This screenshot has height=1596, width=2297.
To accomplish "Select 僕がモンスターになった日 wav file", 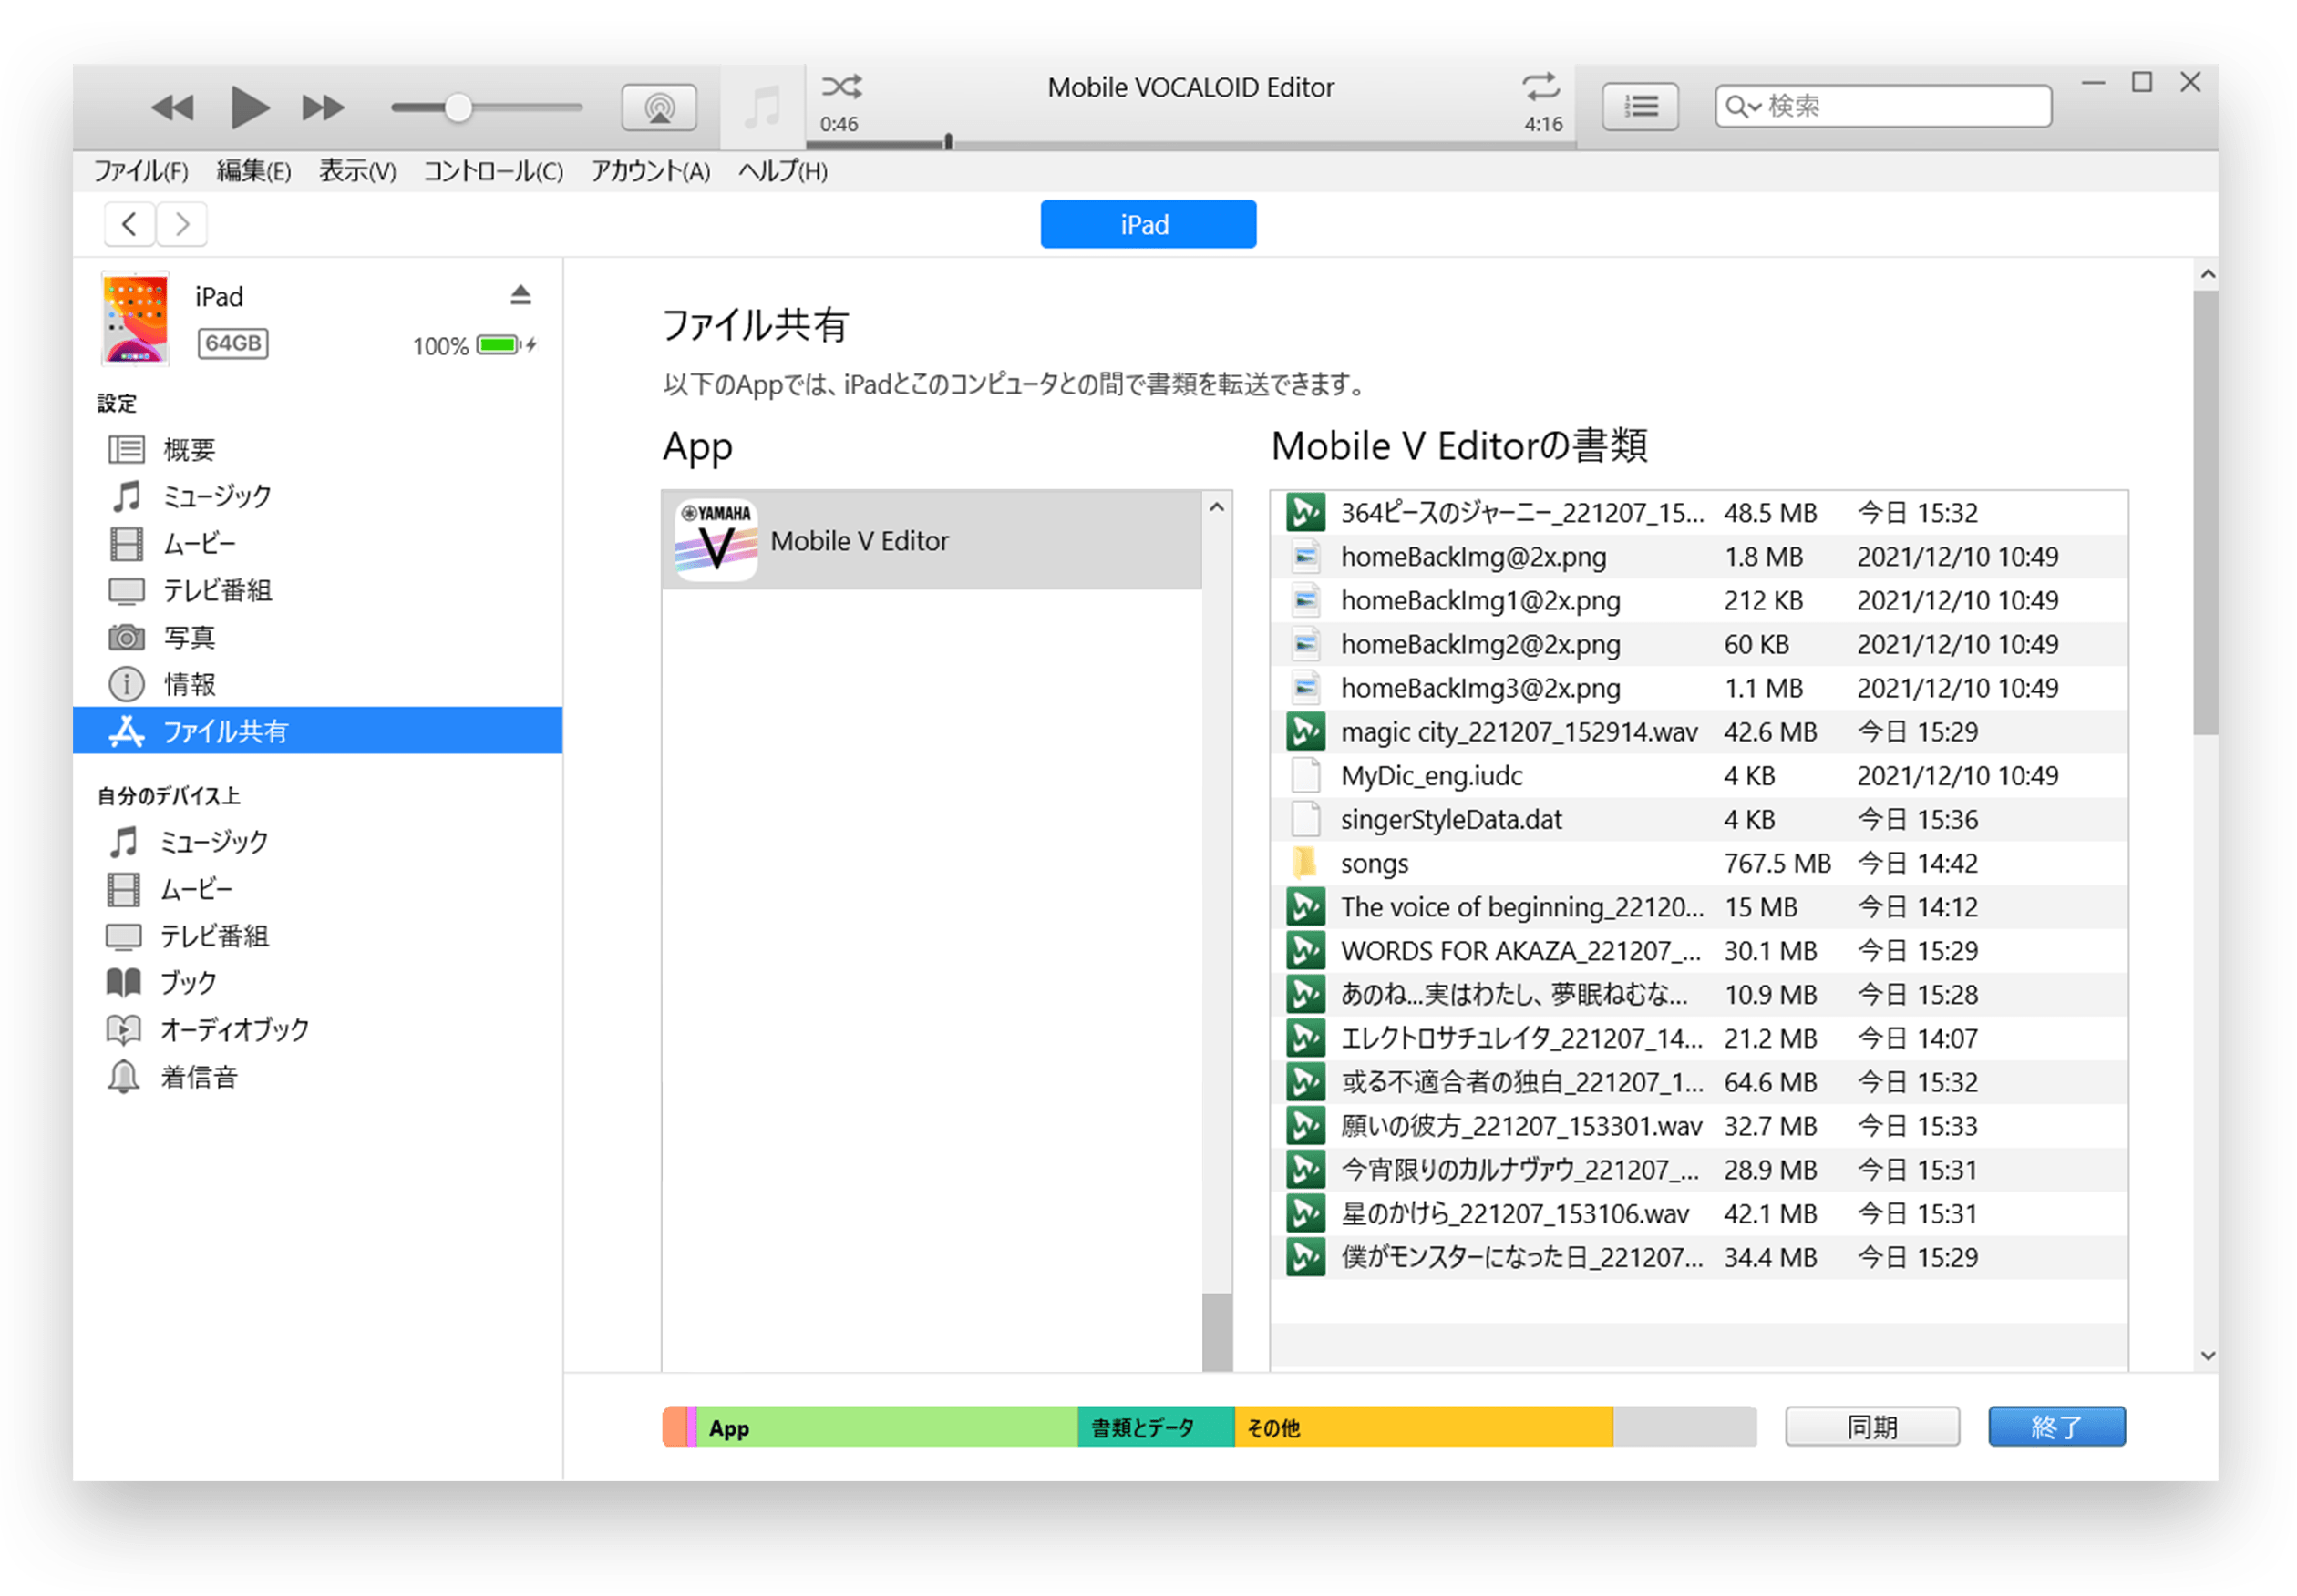I will click(1699, 1258).
